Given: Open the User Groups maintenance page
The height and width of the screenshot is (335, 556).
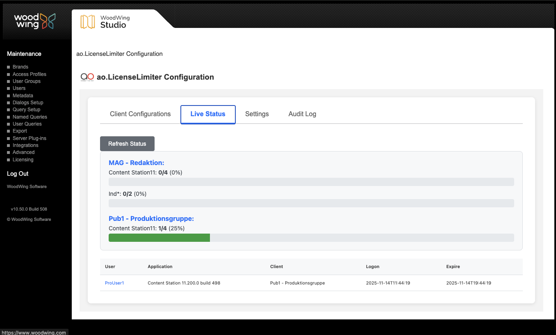Looking at the screenshot, I should click(26, 81).
